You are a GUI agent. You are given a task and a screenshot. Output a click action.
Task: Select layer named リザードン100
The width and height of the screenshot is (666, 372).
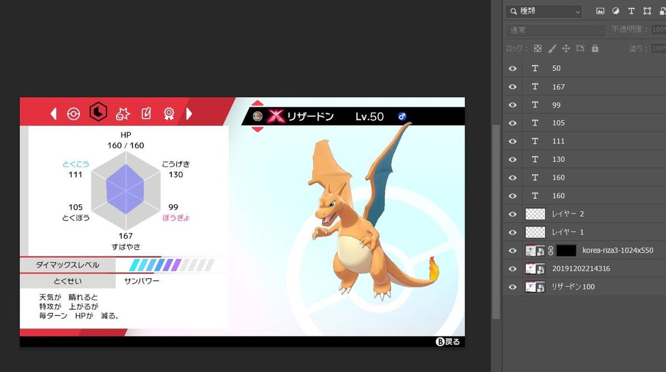click(574, 287)
